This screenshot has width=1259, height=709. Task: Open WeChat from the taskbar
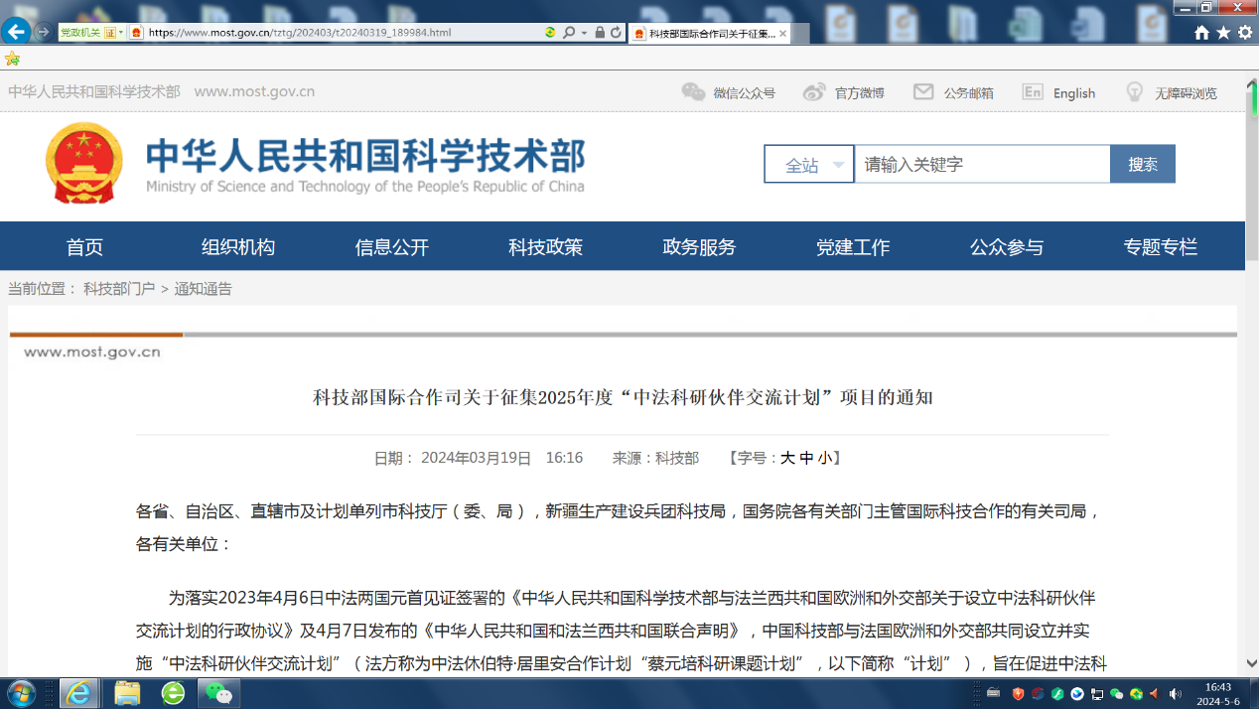tap(218, 692)
